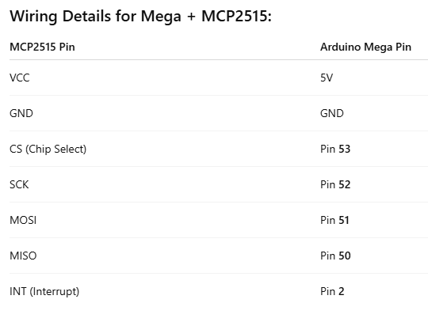Image resolution: width=428 pixels, height=322 pixels.
Task: Select the MISO cell
Action: 23,256
